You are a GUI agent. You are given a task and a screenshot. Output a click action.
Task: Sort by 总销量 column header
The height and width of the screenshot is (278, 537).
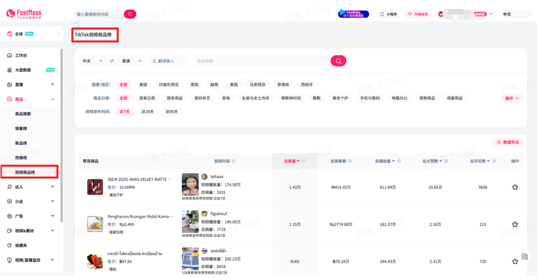click(x=291, y=160)
